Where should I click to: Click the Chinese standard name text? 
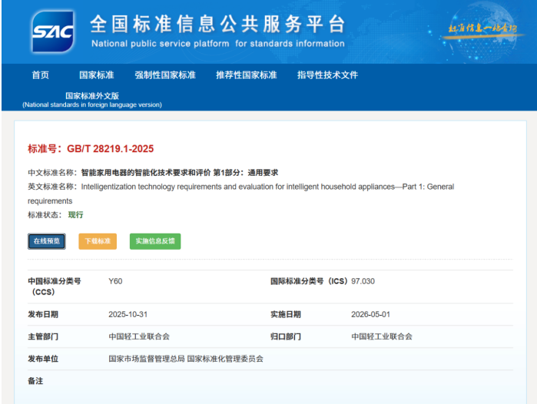[180, 173]
